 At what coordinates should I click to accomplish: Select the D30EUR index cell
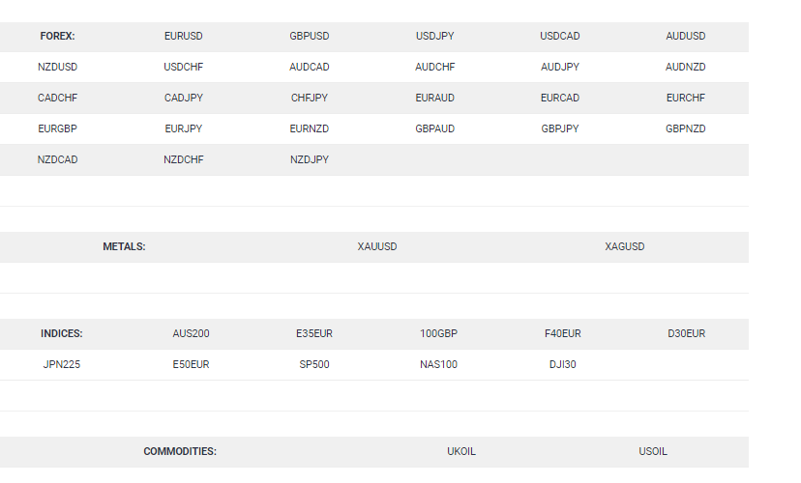pyautogui.click(x=686, y=333)
